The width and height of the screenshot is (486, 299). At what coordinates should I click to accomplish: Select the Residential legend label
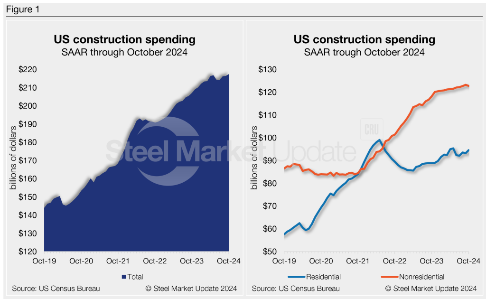[324, 277]
